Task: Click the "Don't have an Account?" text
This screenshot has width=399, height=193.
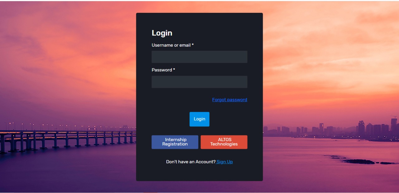Action: pos(191,162)
